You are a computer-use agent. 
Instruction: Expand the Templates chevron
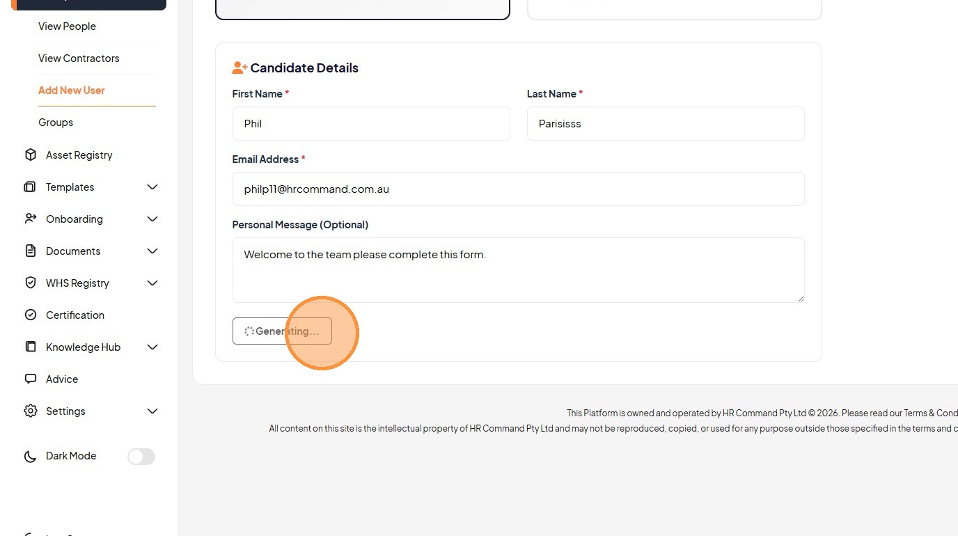152,187
